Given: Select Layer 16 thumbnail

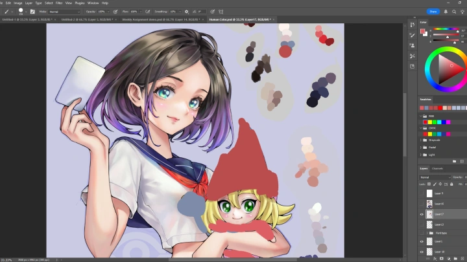Looking at the screenshot, I should [x=429, y=204].
